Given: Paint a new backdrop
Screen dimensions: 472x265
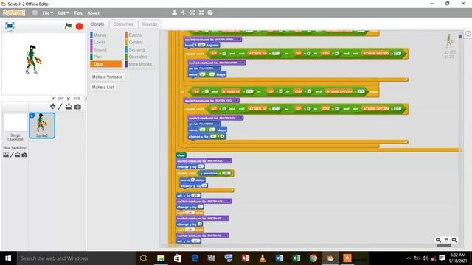Looking at the screenshot, I should [x=12, y=155].
